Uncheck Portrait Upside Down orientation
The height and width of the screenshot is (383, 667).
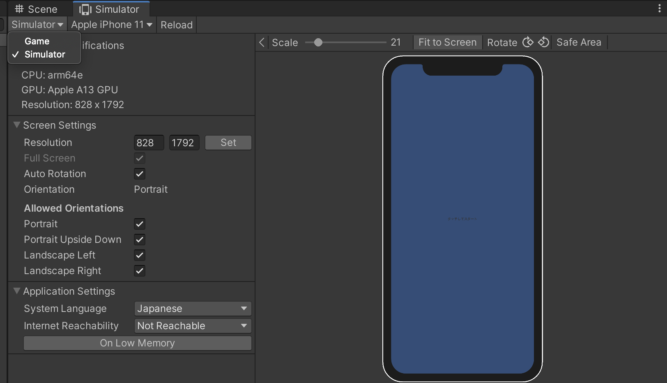click(140, 240)
